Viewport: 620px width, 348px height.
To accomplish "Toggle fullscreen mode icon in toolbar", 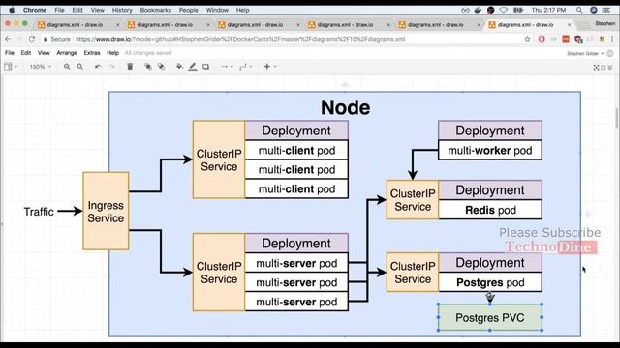I will coord(597,68).
